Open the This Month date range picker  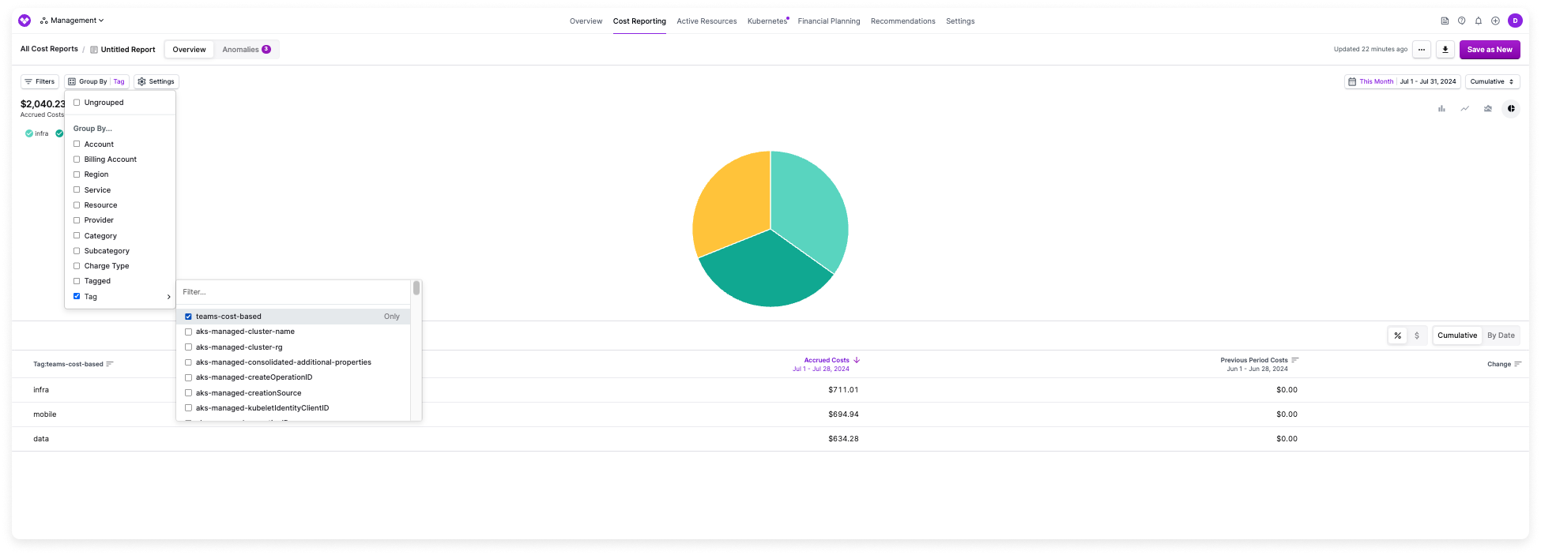pyautogui.click(x=1402, y=81)
